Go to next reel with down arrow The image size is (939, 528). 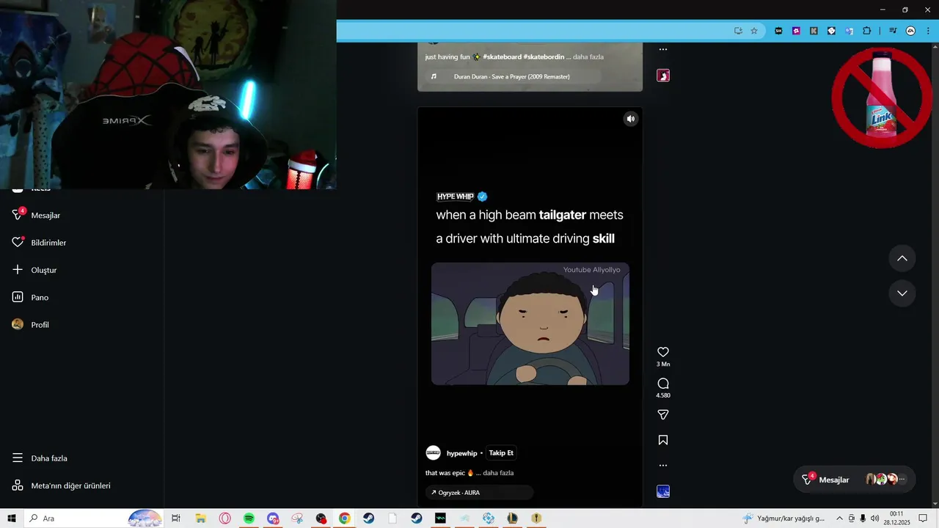tap(902, 293)
